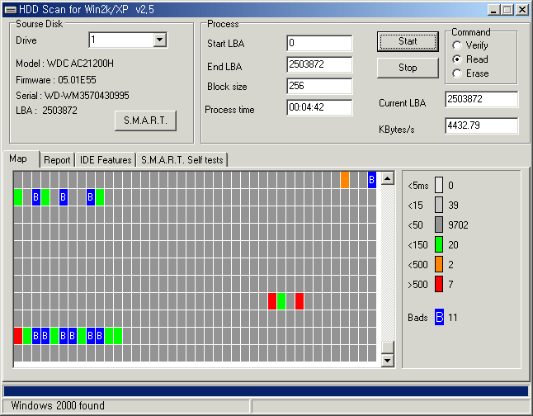Screen dimensions: 533x416
Task: Click the map scrollbar down arrow
Action: click(388, 360)
